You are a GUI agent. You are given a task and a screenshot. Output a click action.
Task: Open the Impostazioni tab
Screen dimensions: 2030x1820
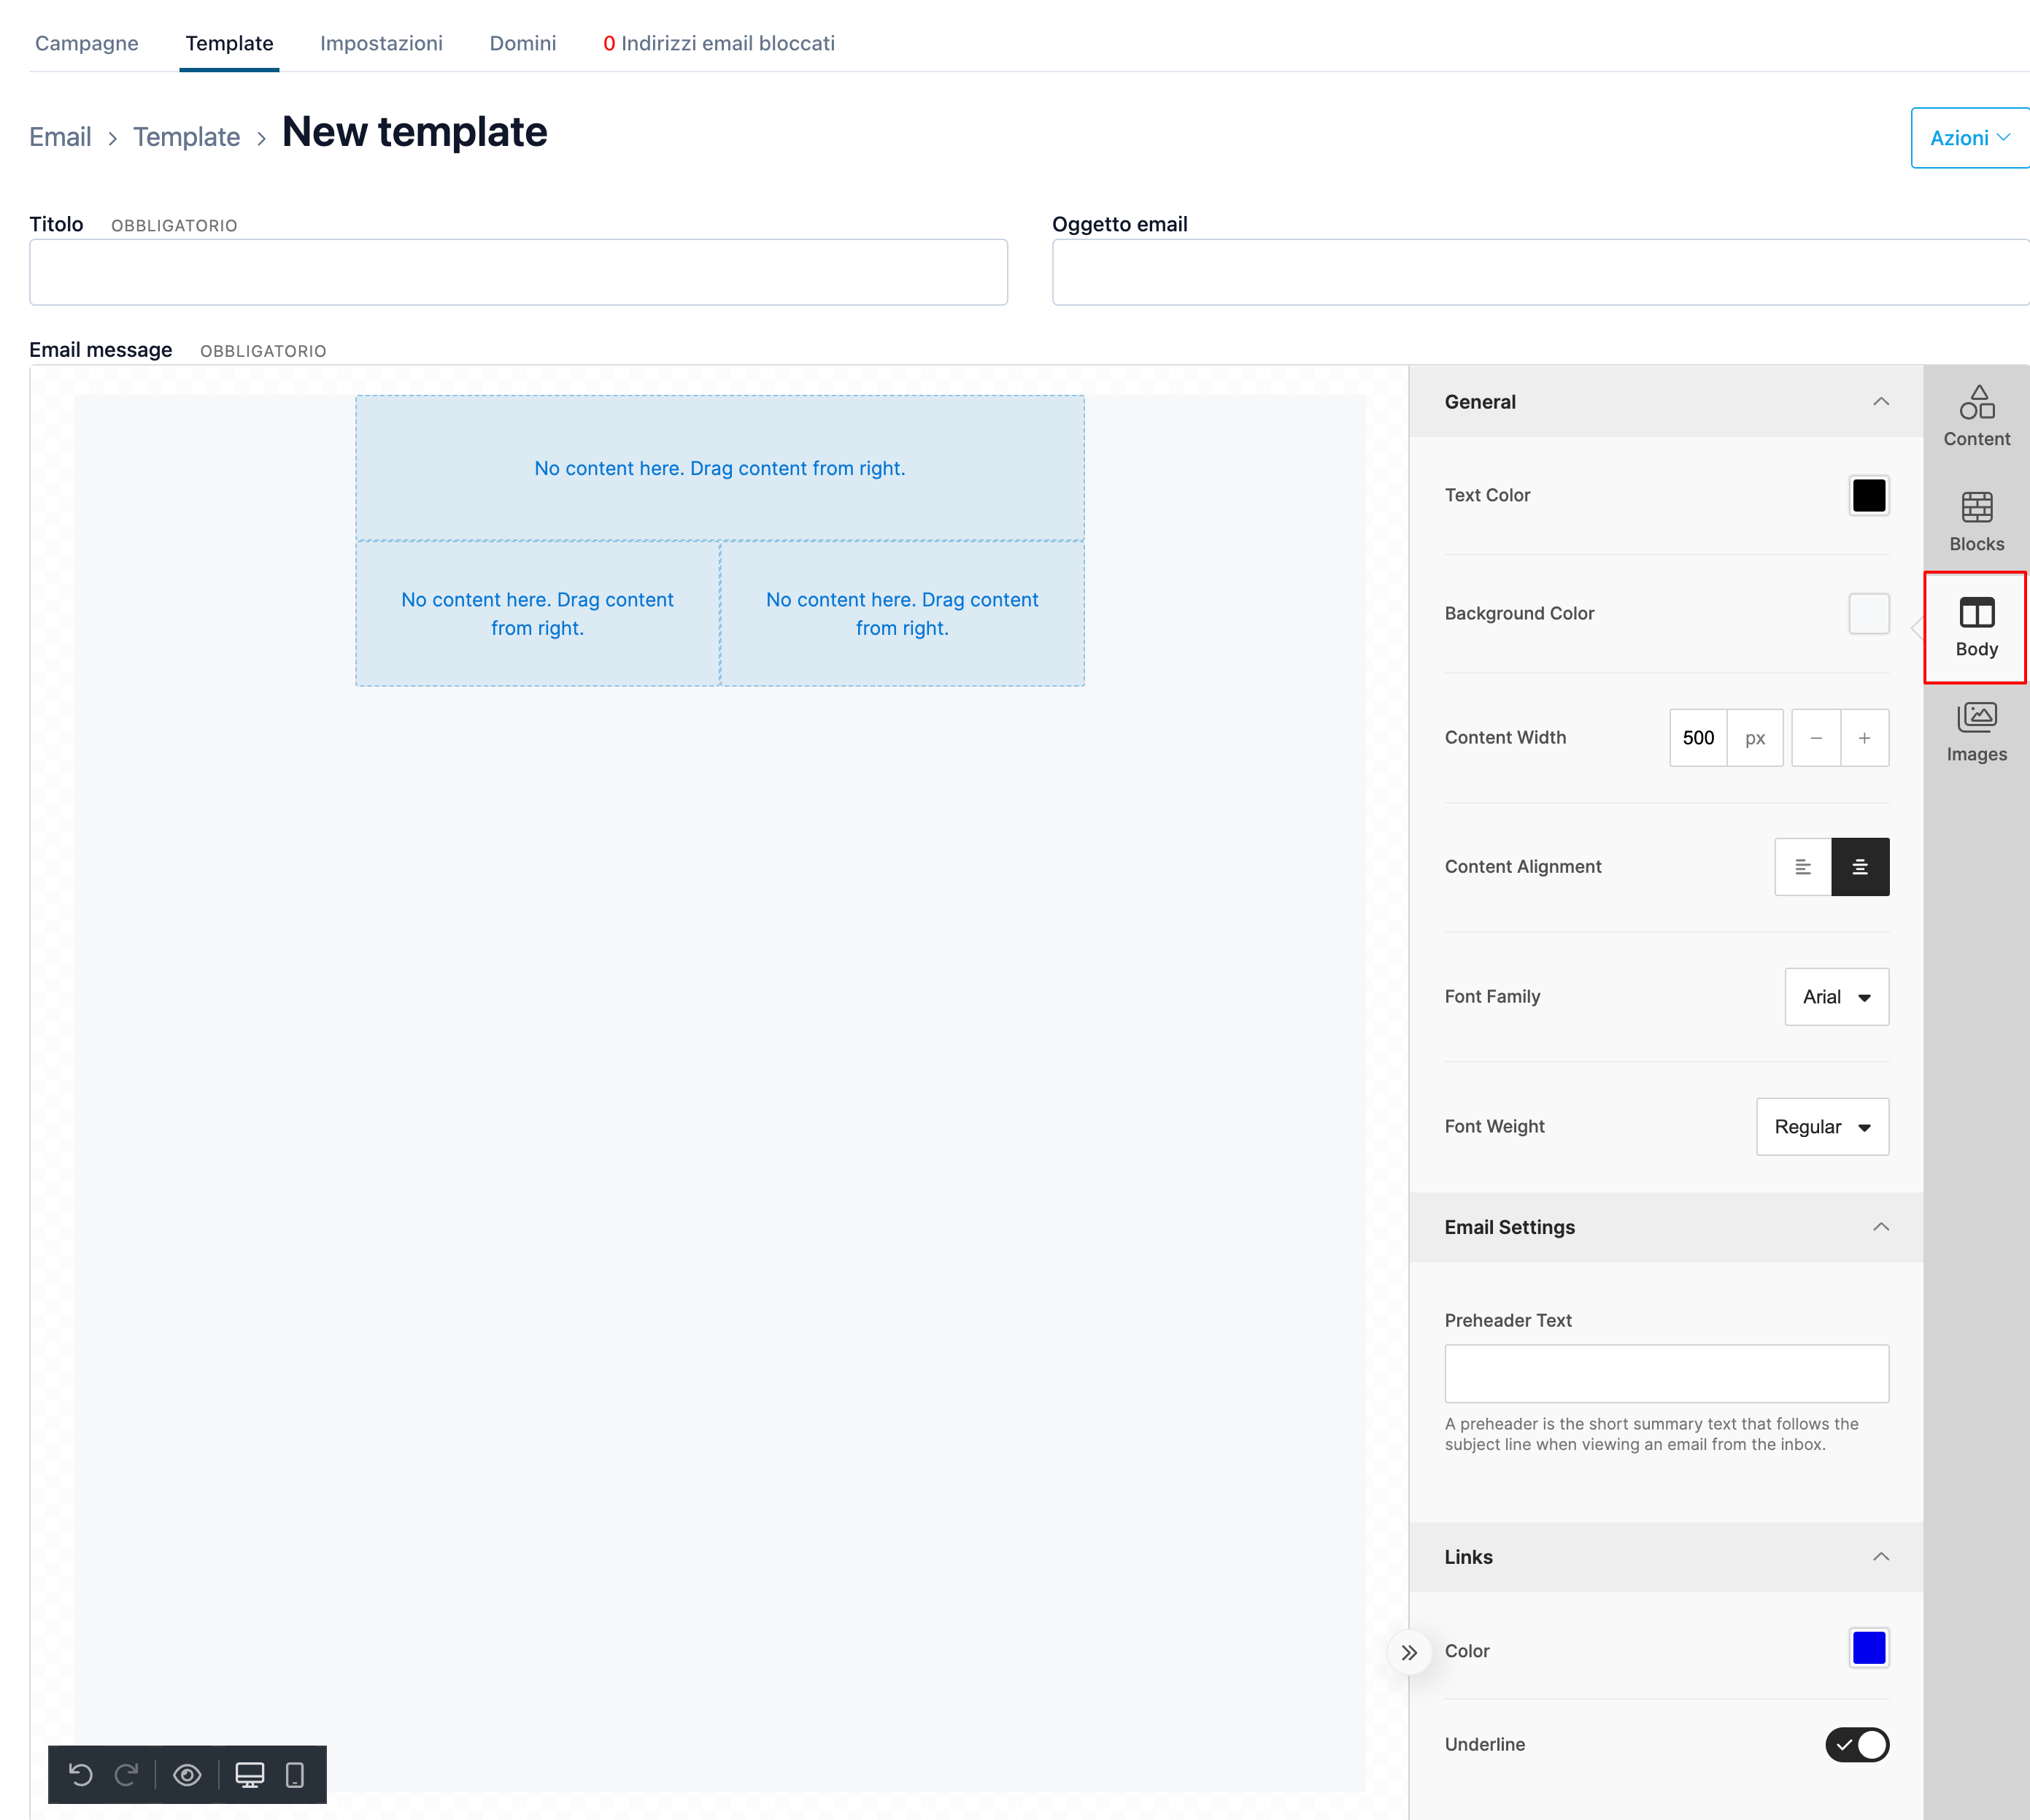[381, 43]
